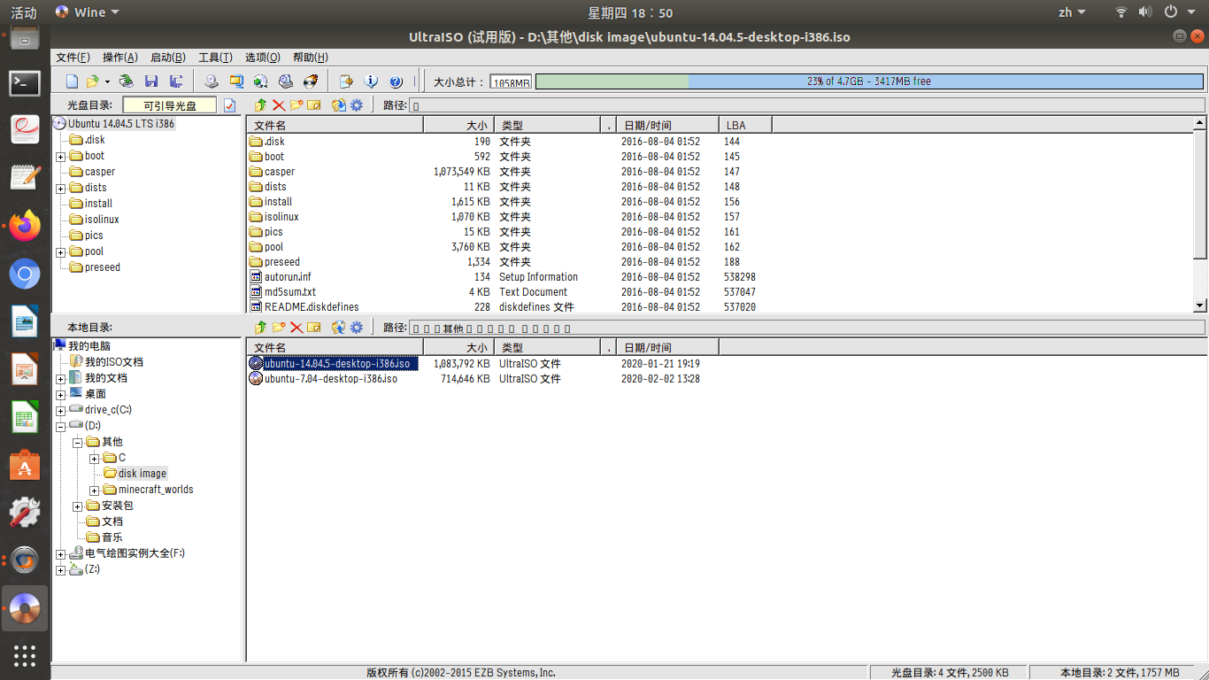
Task: Open the Show Applications grid in dock
Action: [25, 656]
